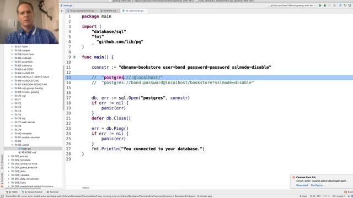Click 006_variable folder icon
The image size is (353, 198).
(13, 175)
